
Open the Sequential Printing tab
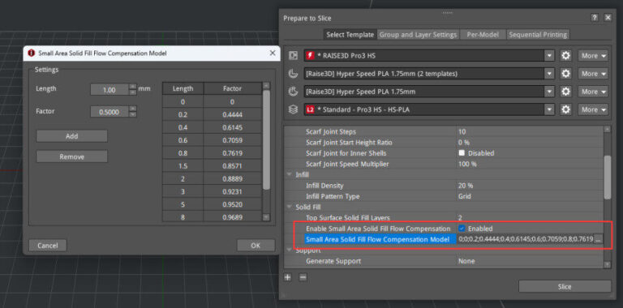(x=538, y=35)
